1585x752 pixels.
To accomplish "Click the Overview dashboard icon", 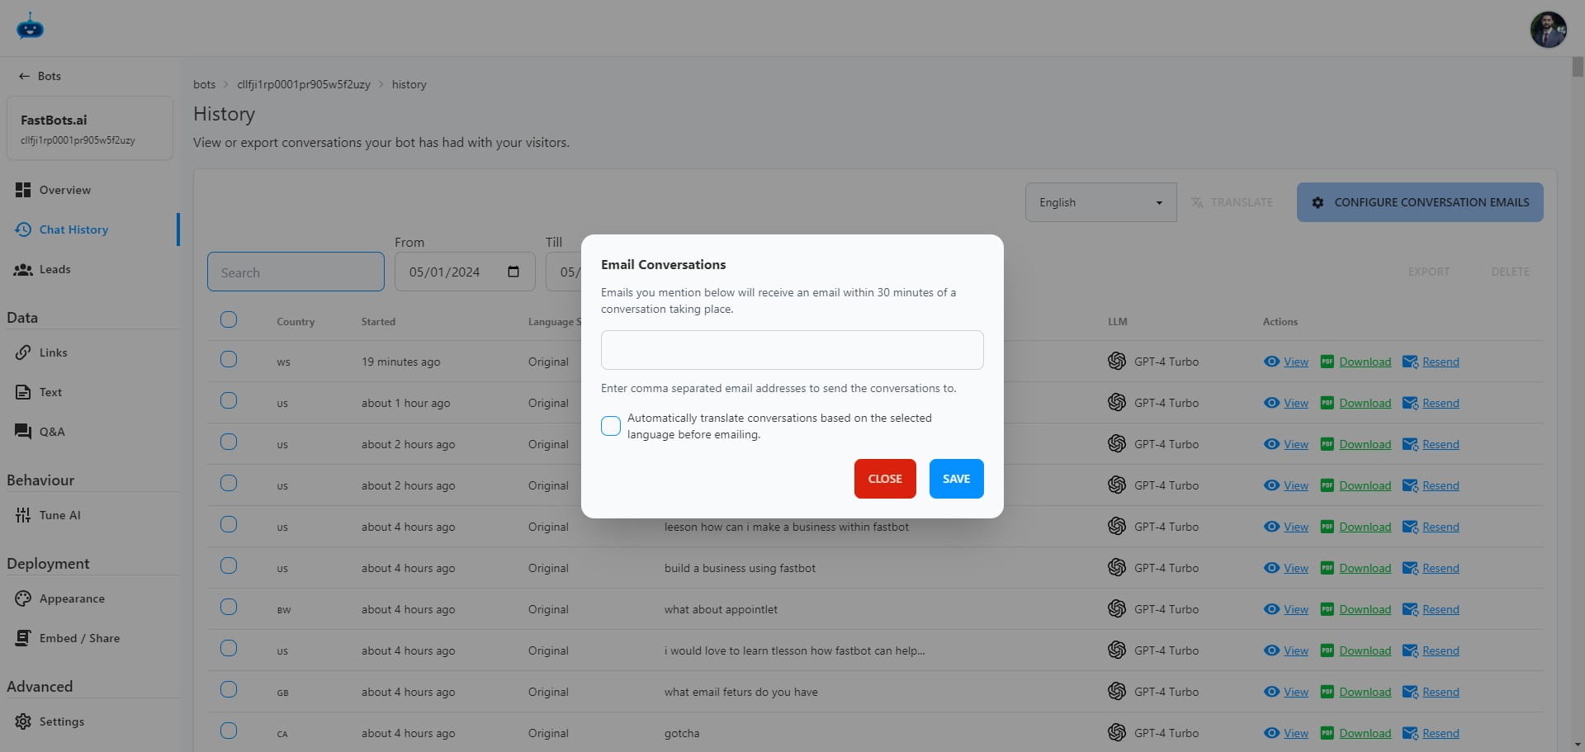I will tap(23, 190).
